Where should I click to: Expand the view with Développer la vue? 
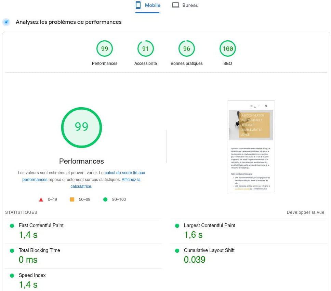tap(305, 212)
